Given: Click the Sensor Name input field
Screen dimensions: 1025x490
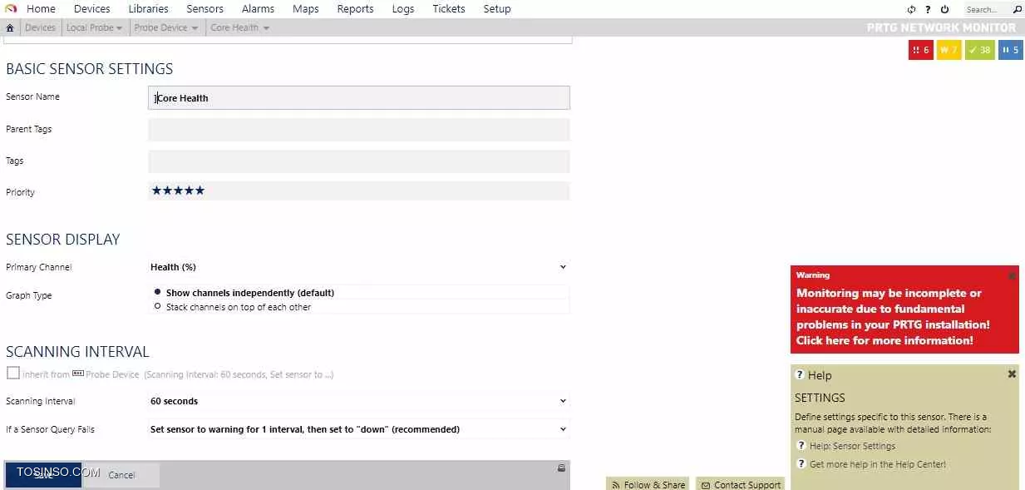Looking at the screenshot, I should [358, 97].
